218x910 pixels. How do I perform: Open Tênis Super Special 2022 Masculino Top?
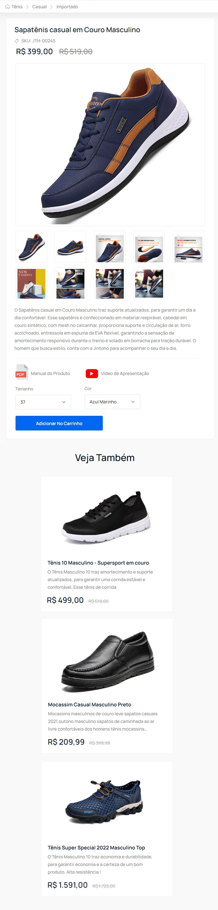pyautogui.click(x=96, y=848)
